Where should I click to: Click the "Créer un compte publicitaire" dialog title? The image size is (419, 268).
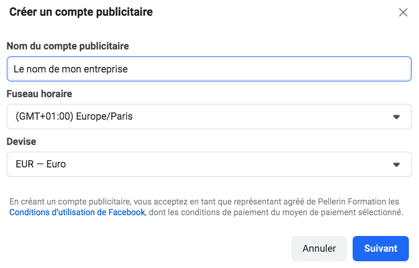click(x=81, y=12)
